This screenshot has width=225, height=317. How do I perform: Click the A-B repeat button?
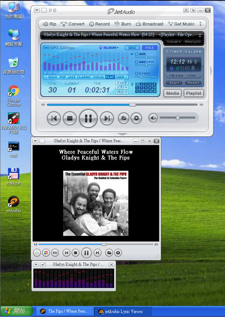click(122, 83)
